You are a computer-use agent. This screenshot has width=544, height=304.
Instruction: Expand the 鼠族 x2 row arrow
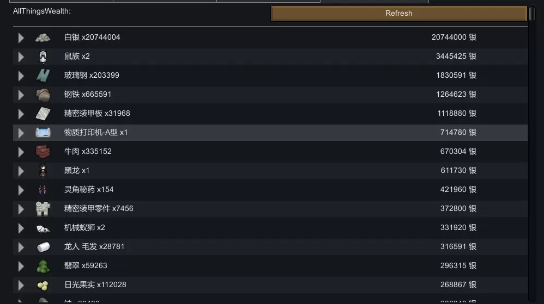click(21, 57)
